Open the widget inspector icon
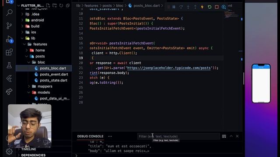Viewport: 280px width, 157px height. [224, 7]
